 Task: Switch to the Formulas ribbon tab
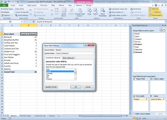pos(44,5)
